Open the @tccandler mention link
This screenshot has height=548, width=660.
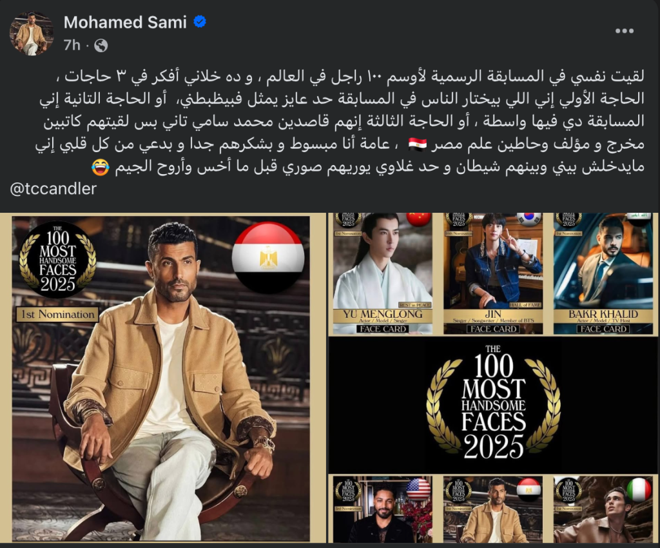(53, 188)
